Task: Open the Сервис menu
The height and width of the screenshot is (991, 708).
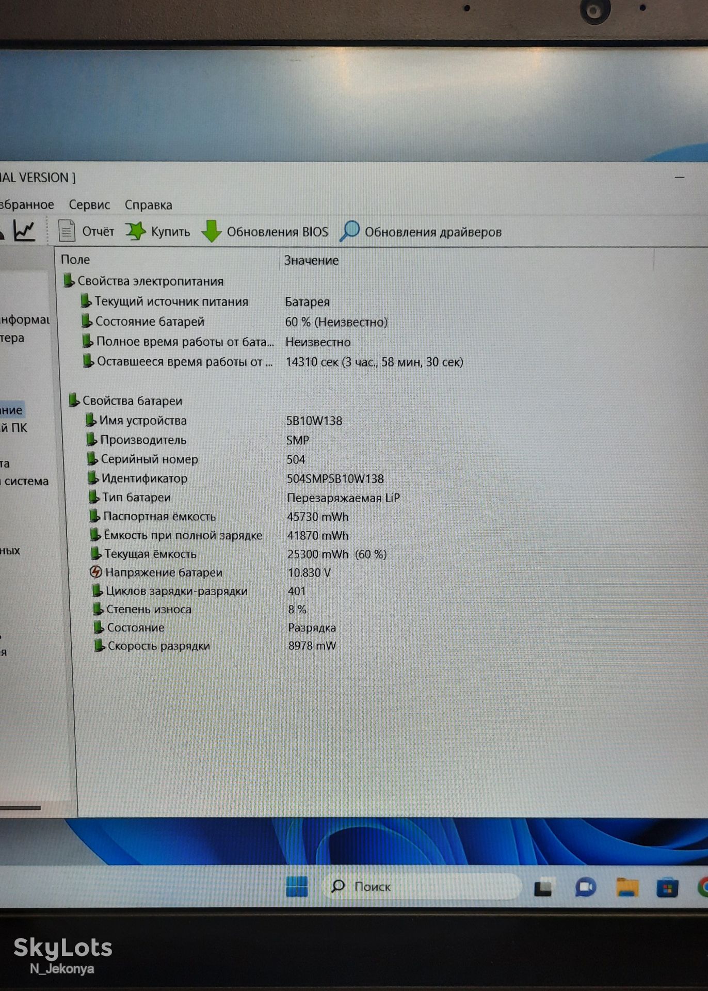Action: [x=89, y=205]
